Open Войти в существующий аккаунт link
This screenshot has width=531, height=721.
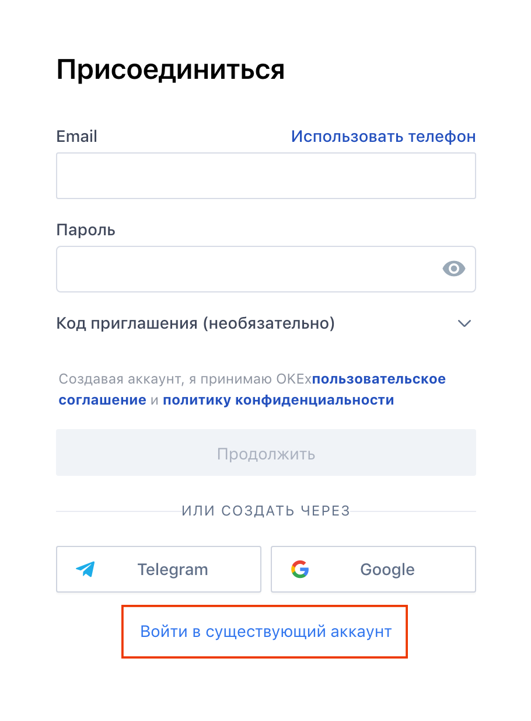point(266,632)
